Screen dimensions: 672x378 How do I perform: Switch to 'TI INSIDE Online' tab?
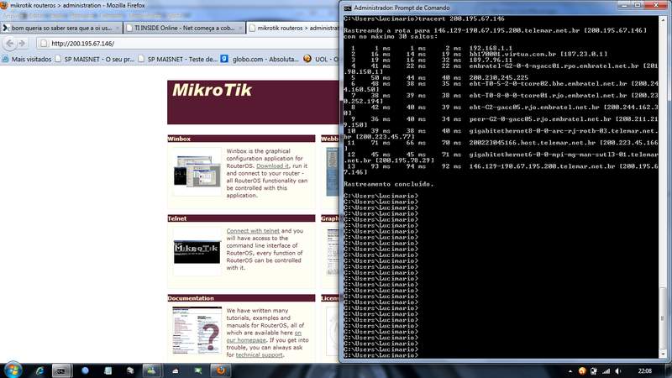pyautogui.click(x=184, y=28)
